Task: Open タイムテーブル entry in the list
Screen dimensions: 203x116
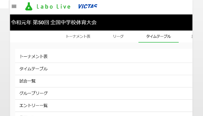Action: click(104, 69)
